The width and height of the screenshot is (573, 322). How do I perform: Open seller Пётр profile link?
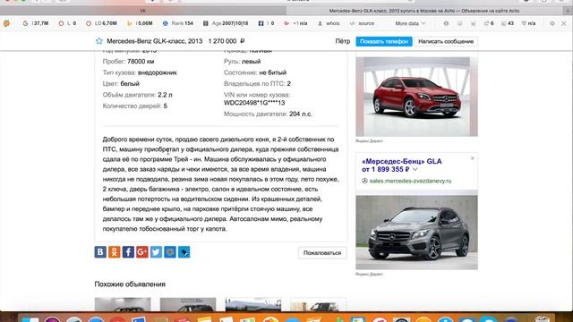[342, 41]
